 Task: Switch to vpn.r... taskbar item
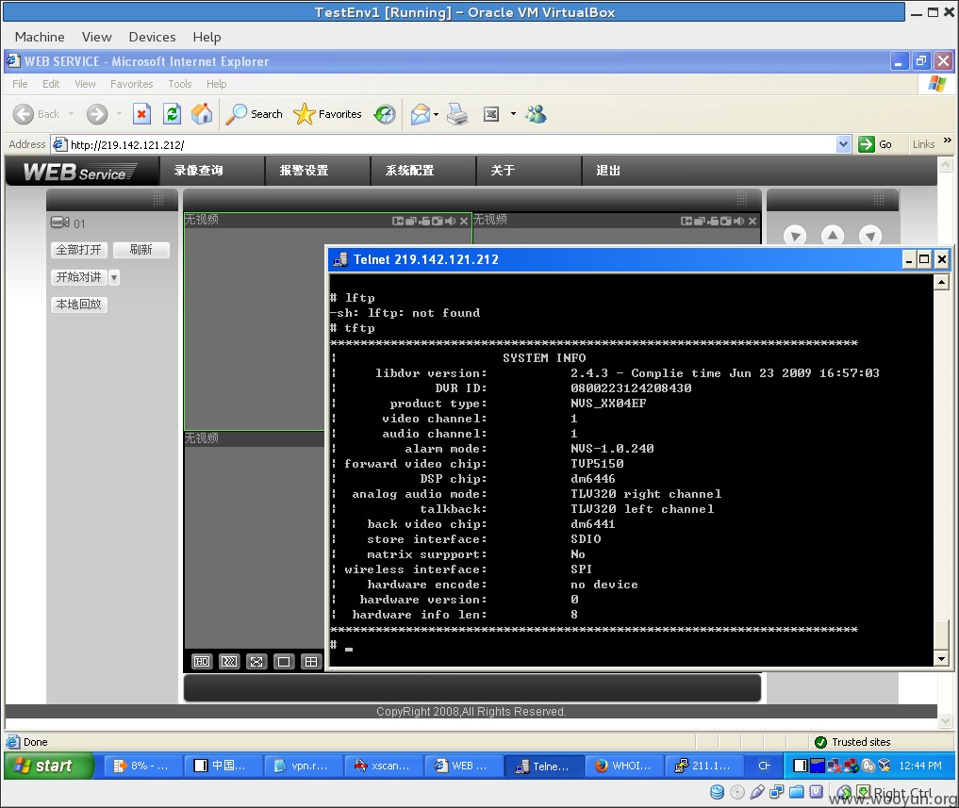click(x=303, y=766)
